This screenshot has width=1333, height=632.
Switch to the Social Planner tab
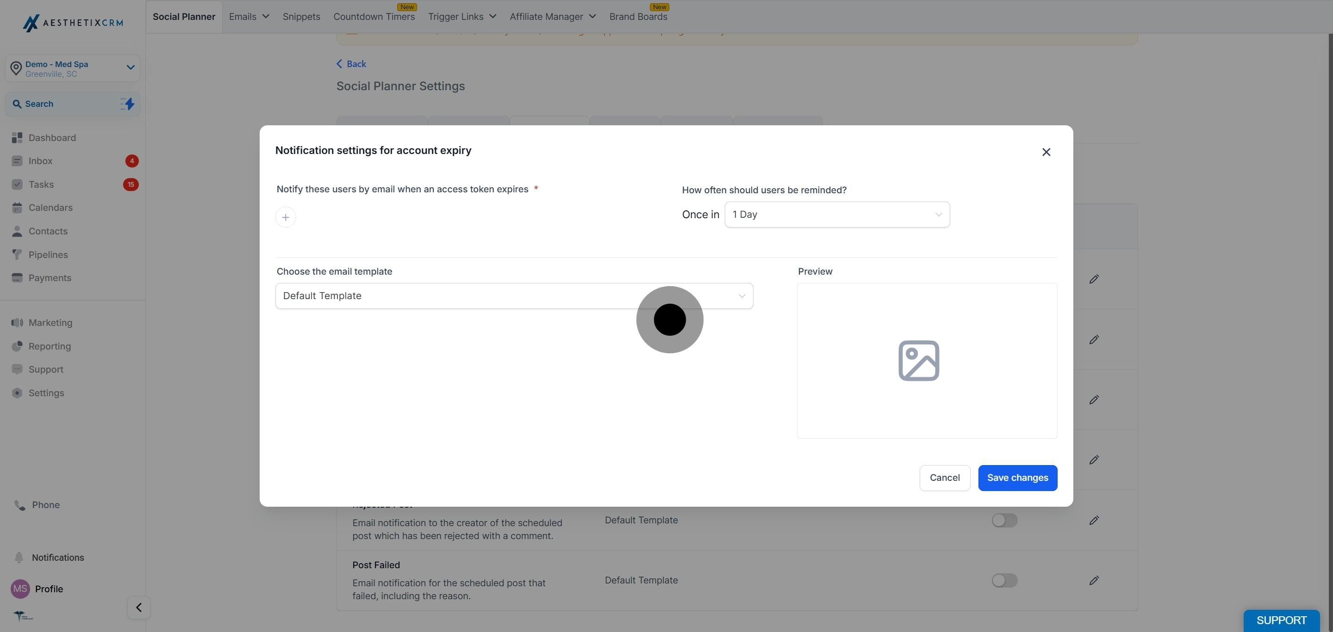tap(184, 17)
